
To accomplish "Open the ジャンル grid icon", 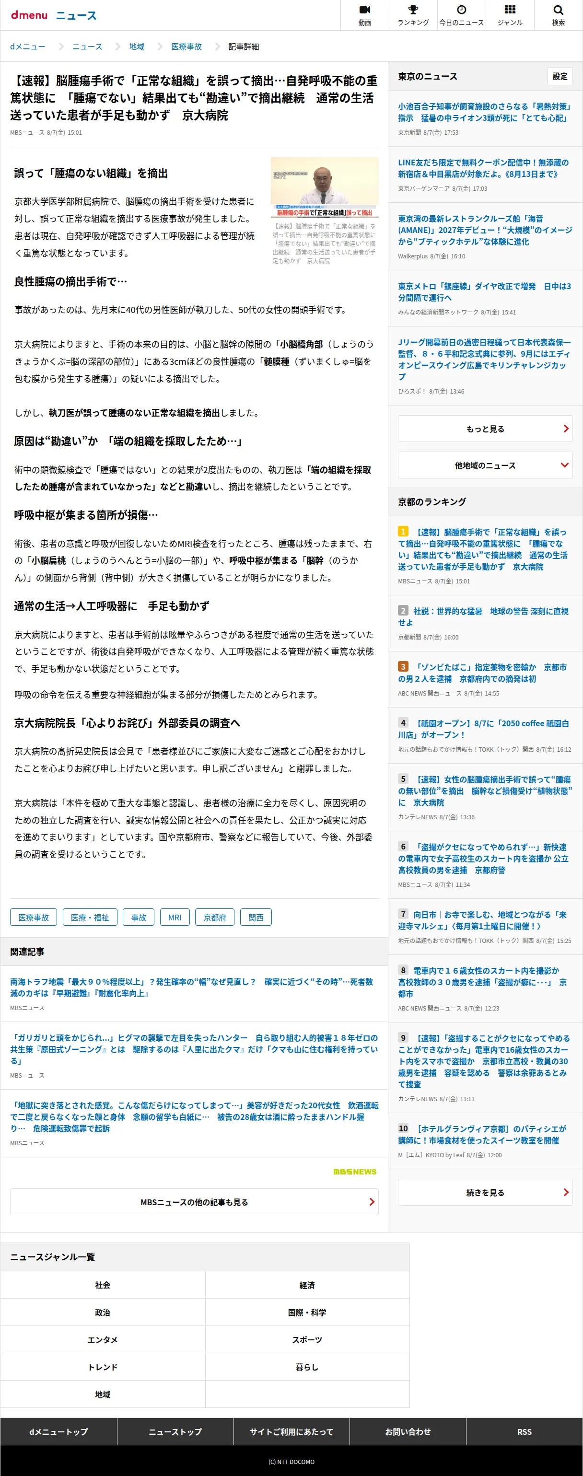I will point(510,10).
